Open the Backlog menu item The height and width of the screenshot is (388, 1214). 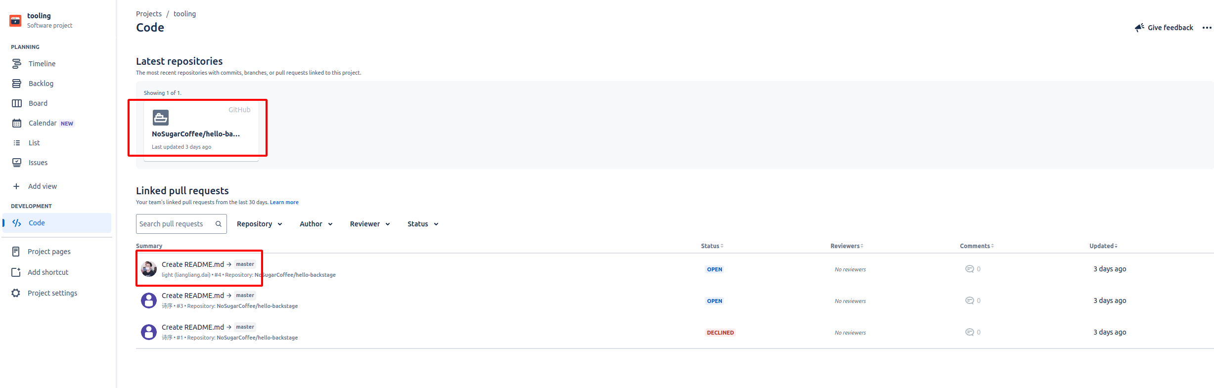click(x=57, y=84)
